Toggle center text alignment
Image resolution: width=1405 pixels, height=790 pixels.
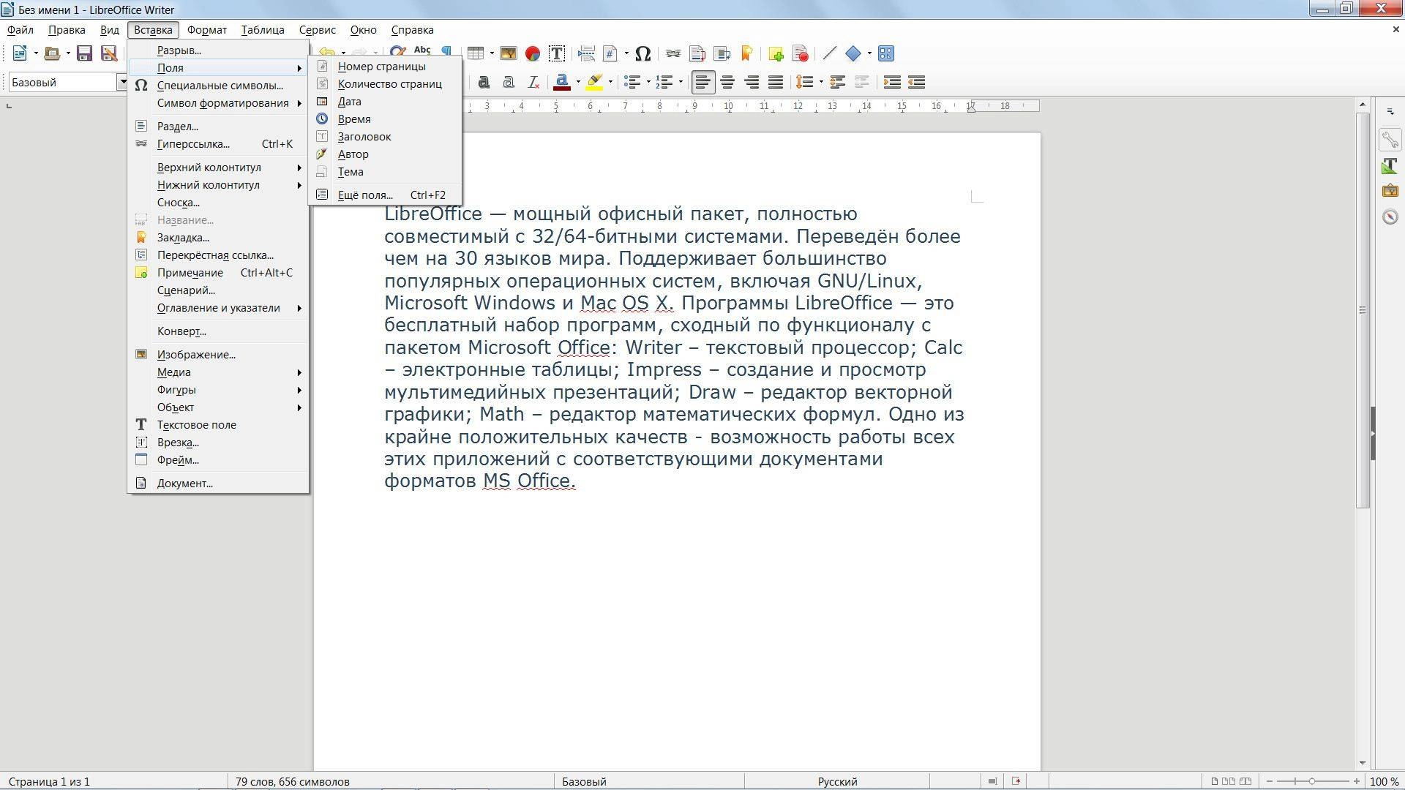tap(727, 82)
